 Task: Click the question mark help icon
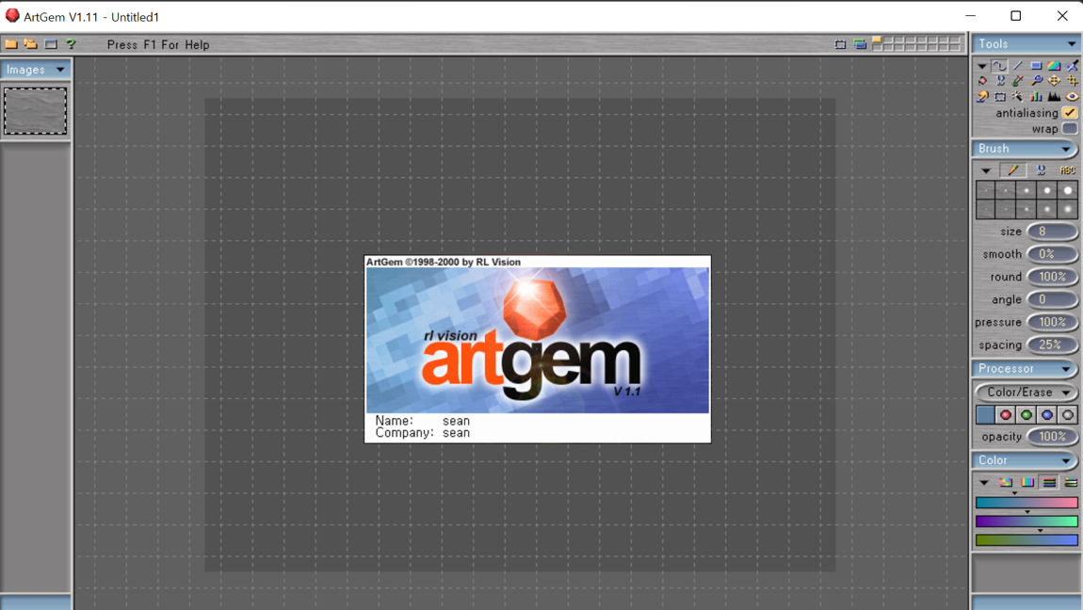tap(71, 44)
